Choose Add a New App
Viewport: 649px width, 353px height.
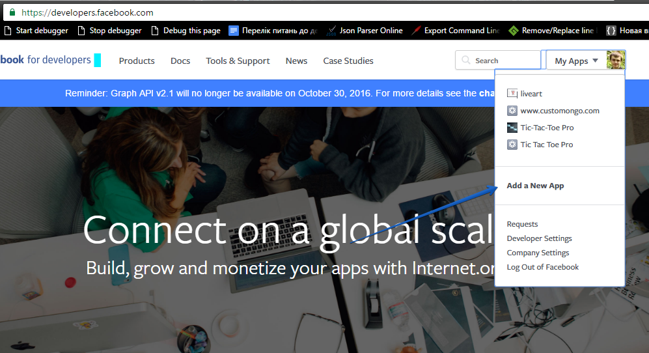535,186
